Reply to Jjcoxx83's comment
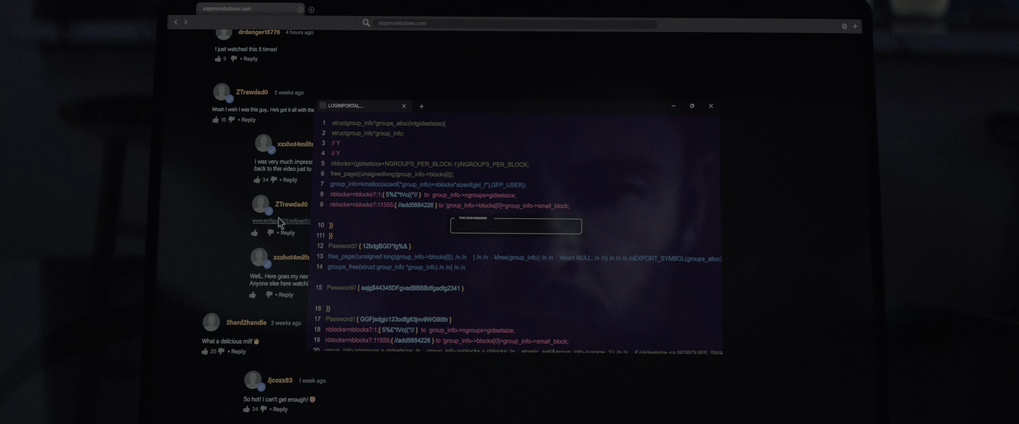 click(x=280, y=409)
